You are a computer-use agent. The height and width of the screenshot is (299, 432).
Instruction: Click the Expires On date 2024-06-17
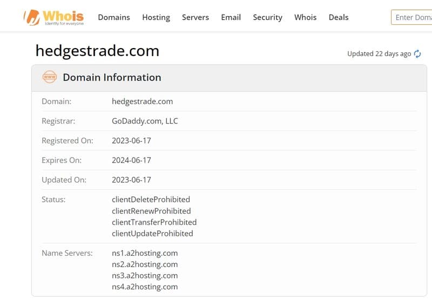click(x=131, y=160)
